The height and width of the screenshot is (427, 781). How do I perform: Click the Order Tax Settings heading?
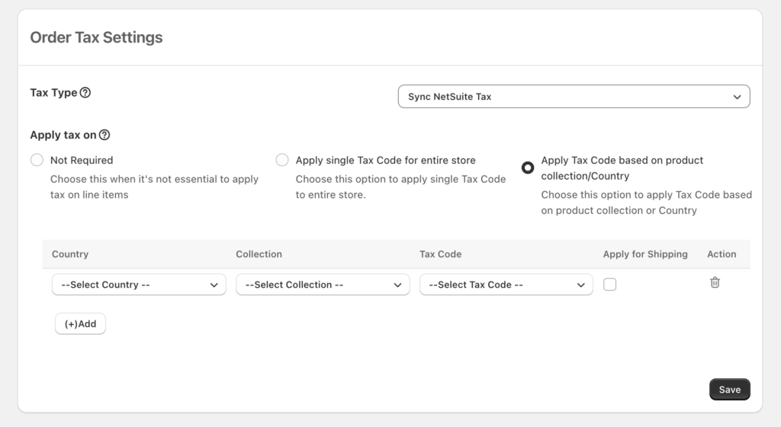click(96, 37)
